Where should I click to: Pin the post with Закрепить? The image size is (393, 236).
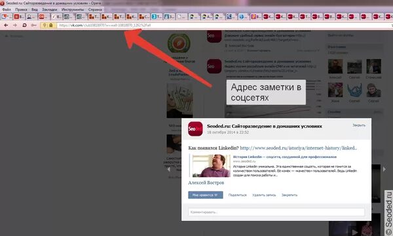290,195
